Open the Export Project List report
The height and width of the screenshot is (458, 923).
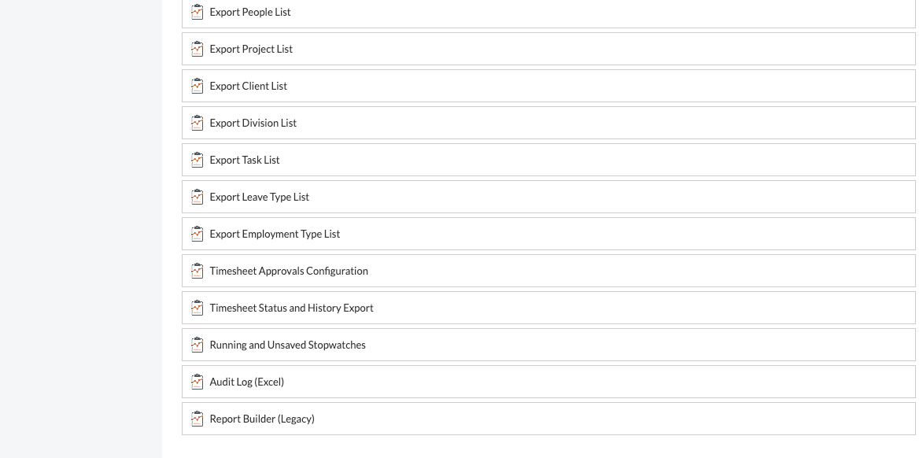click(x=251, y=49)
